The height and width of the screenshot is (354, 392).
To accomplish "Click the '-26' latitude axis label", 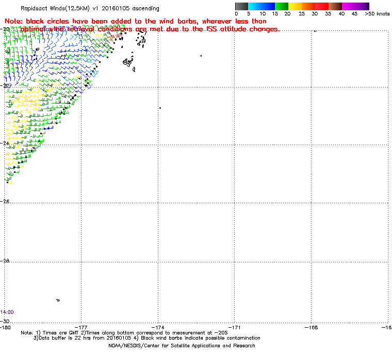I will coord(5,201).
